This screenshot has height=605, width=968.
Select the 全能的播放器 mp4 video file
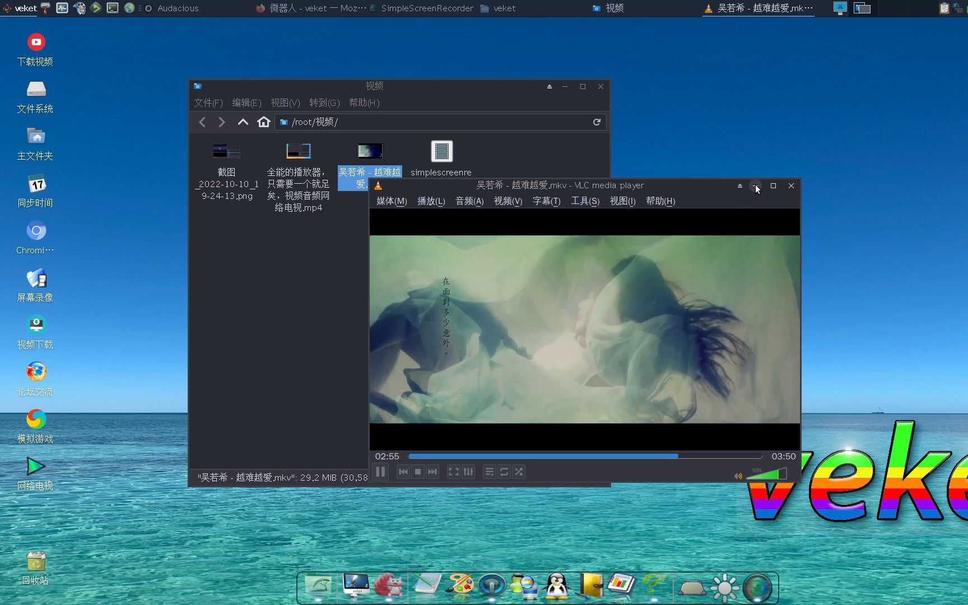[299, 176]
